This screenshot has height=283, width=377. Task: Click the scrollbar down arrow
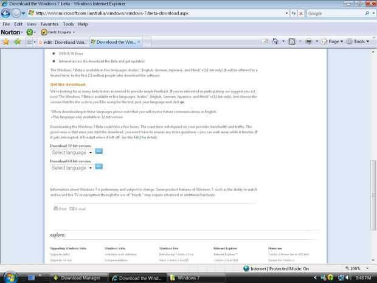tap(373, 260)
